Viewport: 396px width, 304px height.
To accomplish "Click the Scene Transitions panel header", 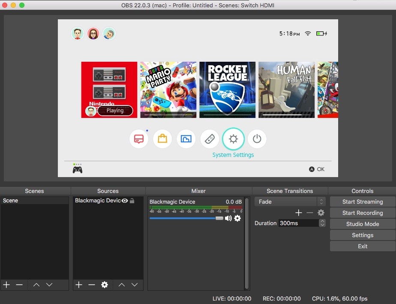I will 290,191.
